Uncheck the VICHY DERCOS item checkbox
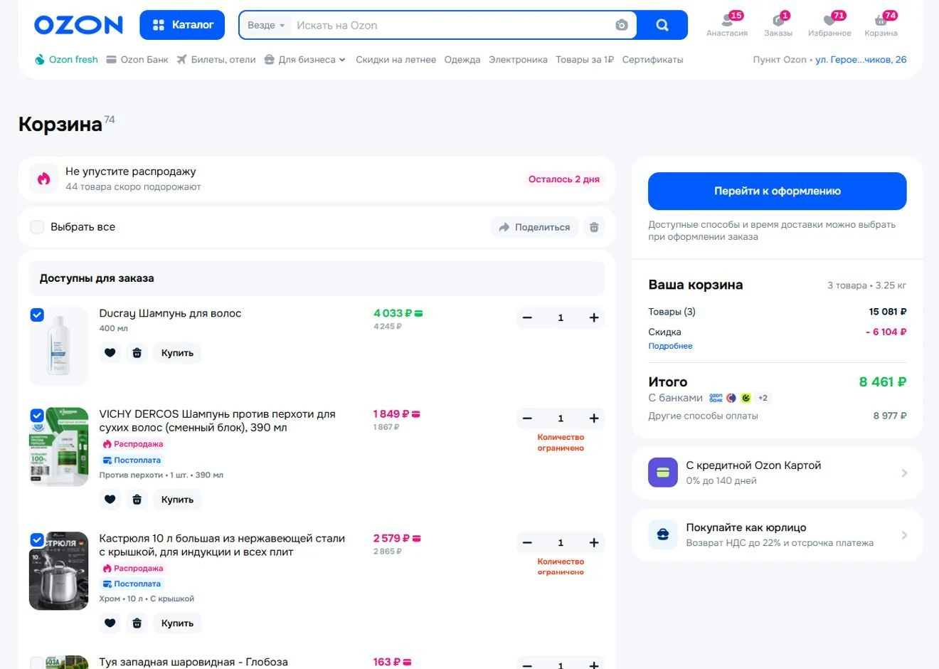 pyautogui.click(x=37, y=416)
